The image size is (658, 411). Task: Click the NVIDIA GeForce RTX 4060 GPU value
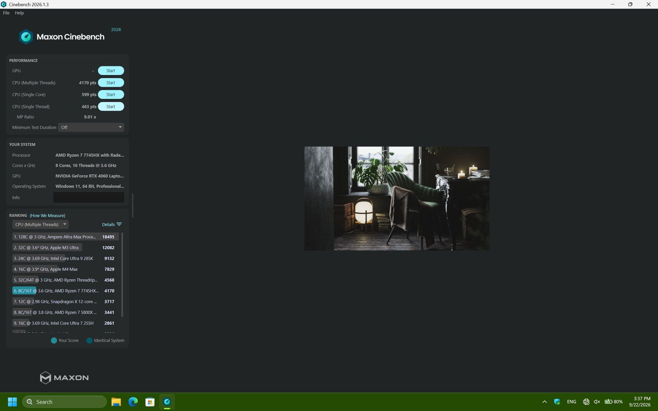point(90,176)
